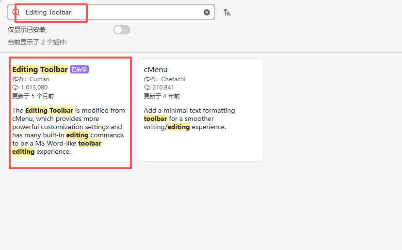The height and width of the screenshot is (250, 402).
Task: Click the purple 已安装 badge
Action: click(80, 70)
